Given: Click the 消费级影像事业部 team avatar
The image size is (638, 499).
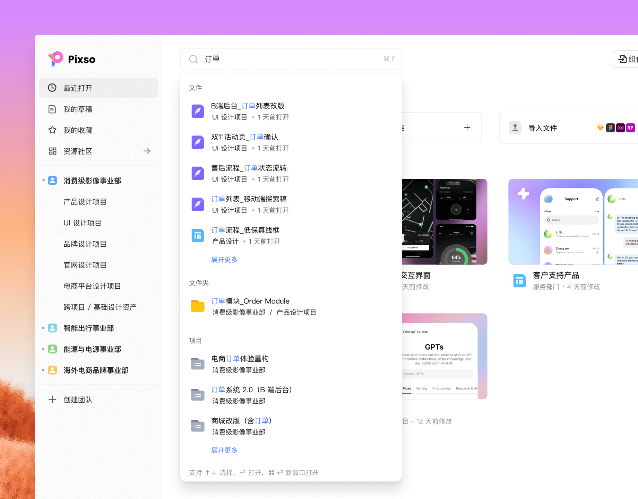Looking at the screenshot, I should click(52, 180).
